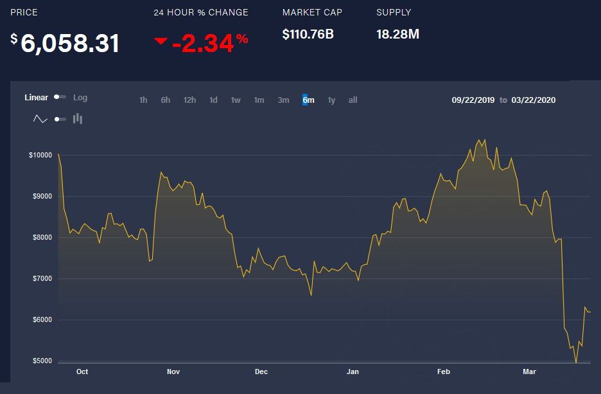Image resolution: width=601 pixels, height=394 pixels.
Task: Switch to the 3m range
Action: tap(283, 100)
